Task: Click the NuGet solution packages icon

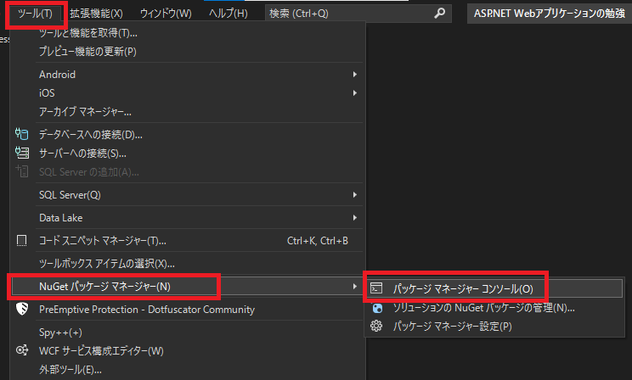Action: 377,308
